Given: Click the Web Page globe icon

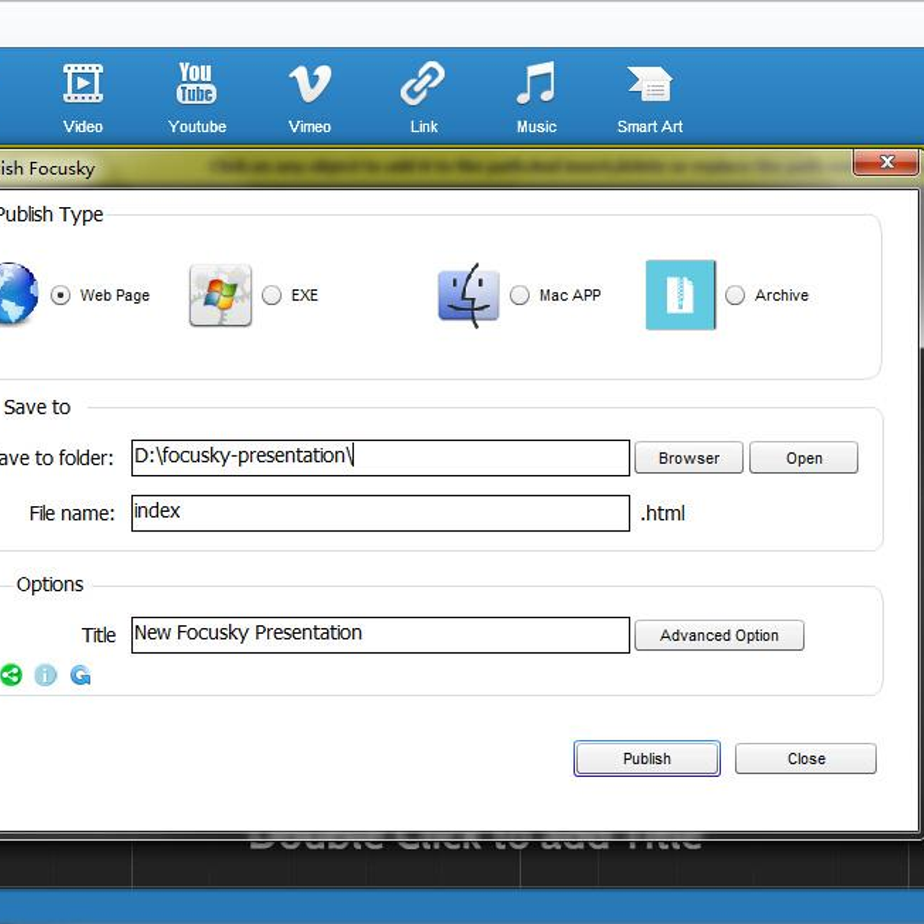Looking at the screenshot, I should pyautogui.click(x=17, y=293).
